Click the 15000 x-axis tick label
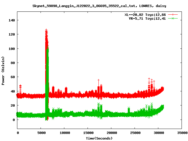This screenshot has height=141, width=188. click(x=88, y=133)
